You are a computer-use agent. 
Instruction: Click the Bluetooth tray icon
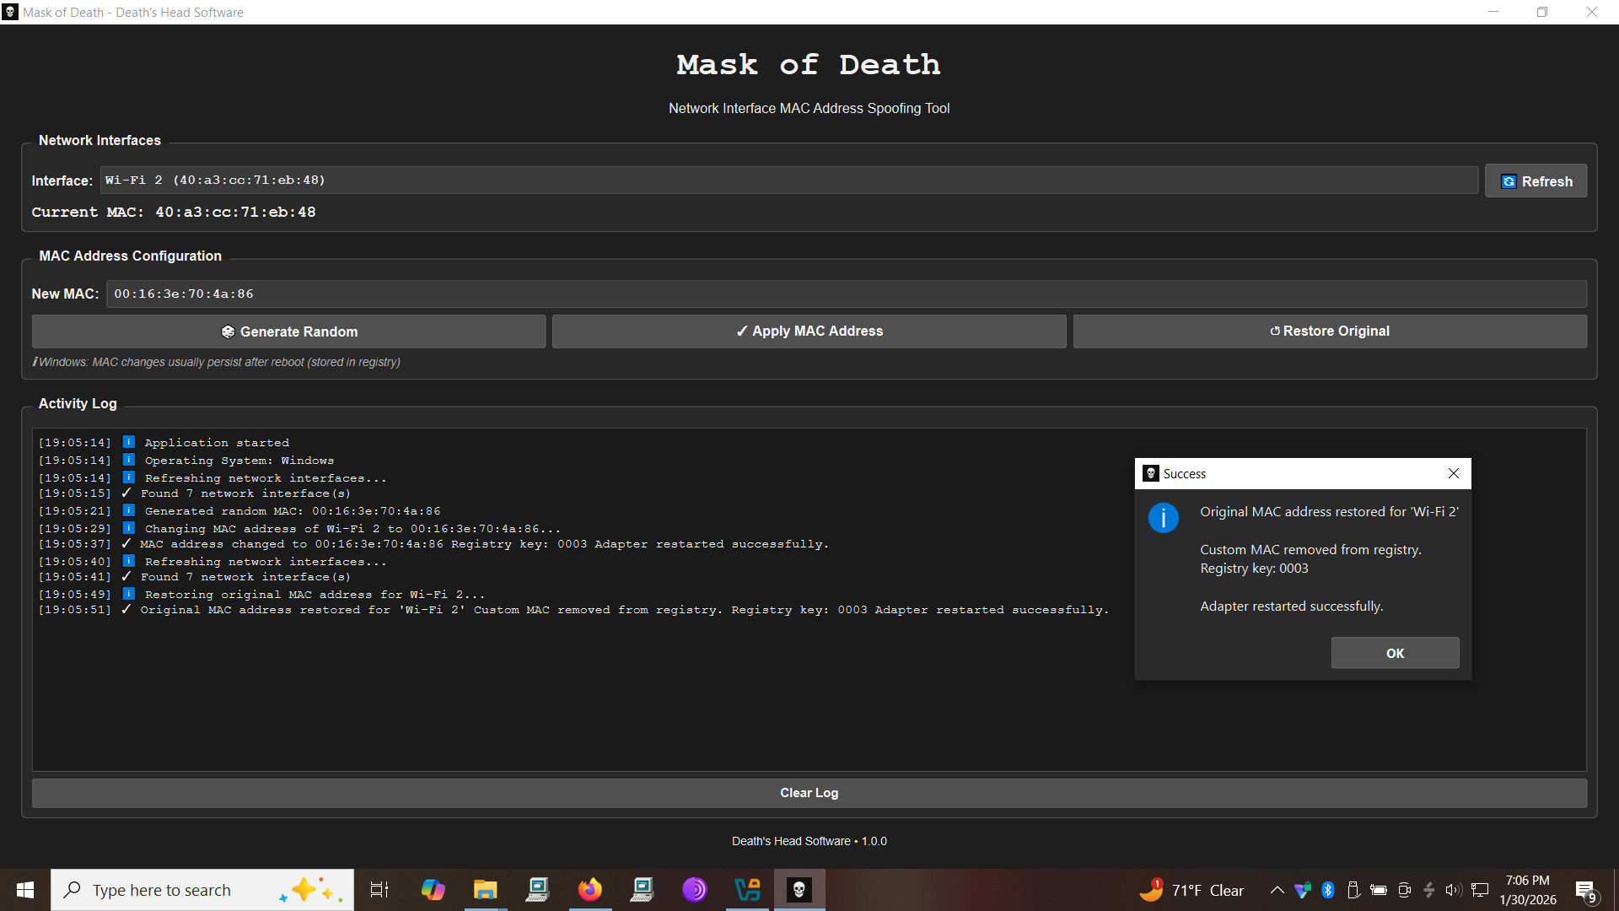tap(1328, 890)
